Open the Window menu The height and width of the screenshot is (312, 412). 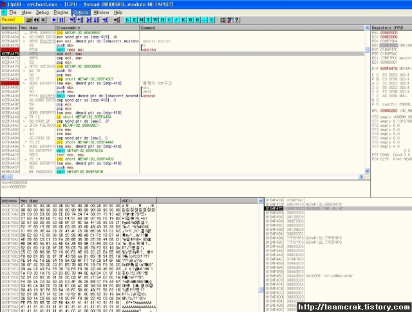[101, 12]
